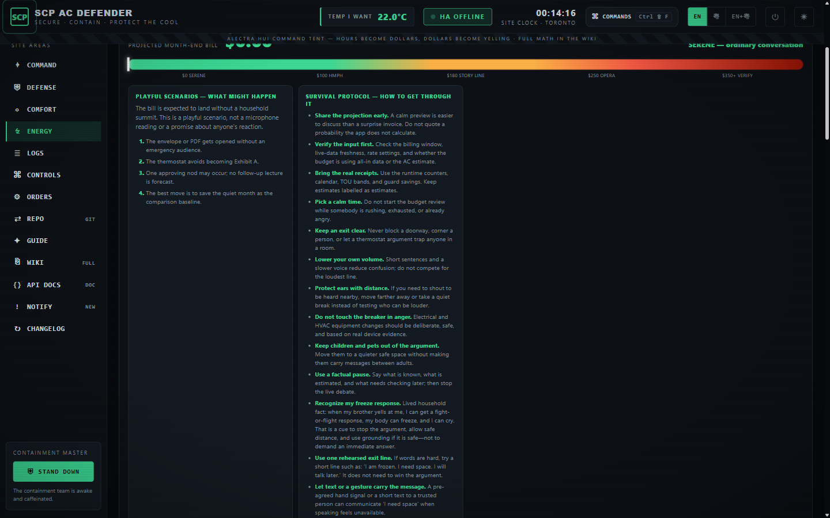This screenshot has height=518, width=830.
Task: Open Logs via its list icon
Action: click(x=17, y=153)
